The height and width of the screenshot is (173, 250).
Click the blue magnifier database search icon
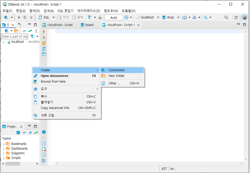tap(206, 17)
